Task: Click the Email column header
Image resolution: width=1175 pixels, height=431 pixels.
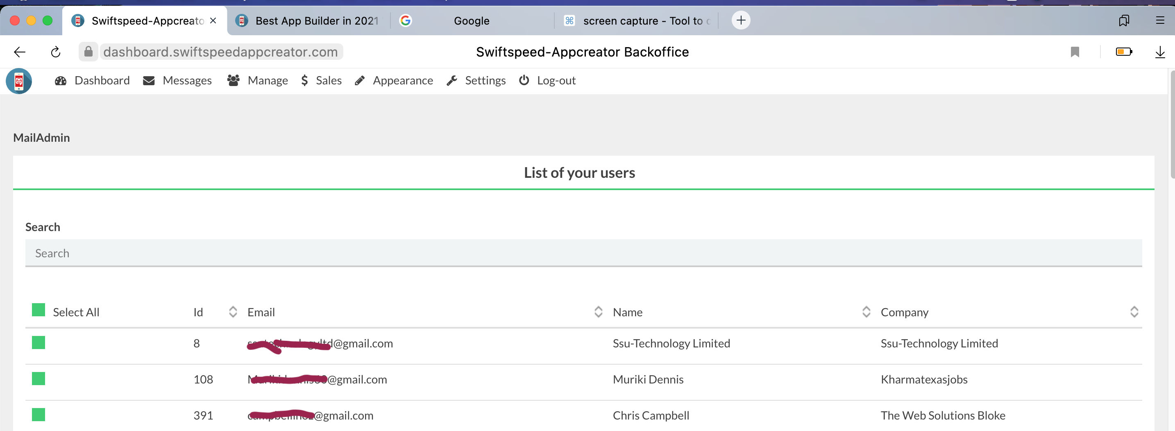Action: coord(261,313)
